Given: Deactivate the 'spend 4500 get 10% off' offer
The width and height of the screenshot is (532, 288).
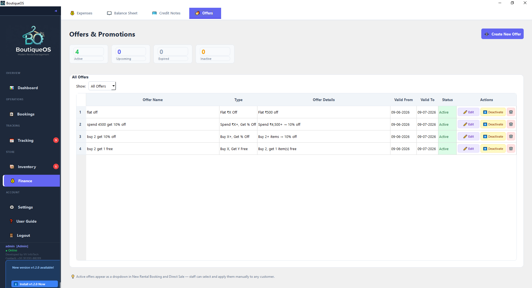Looking at the screenshot, I should coord(493,124).
